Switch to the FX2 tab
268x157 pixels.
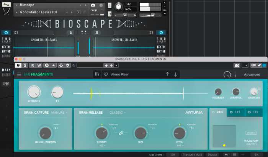pos(253,112)
